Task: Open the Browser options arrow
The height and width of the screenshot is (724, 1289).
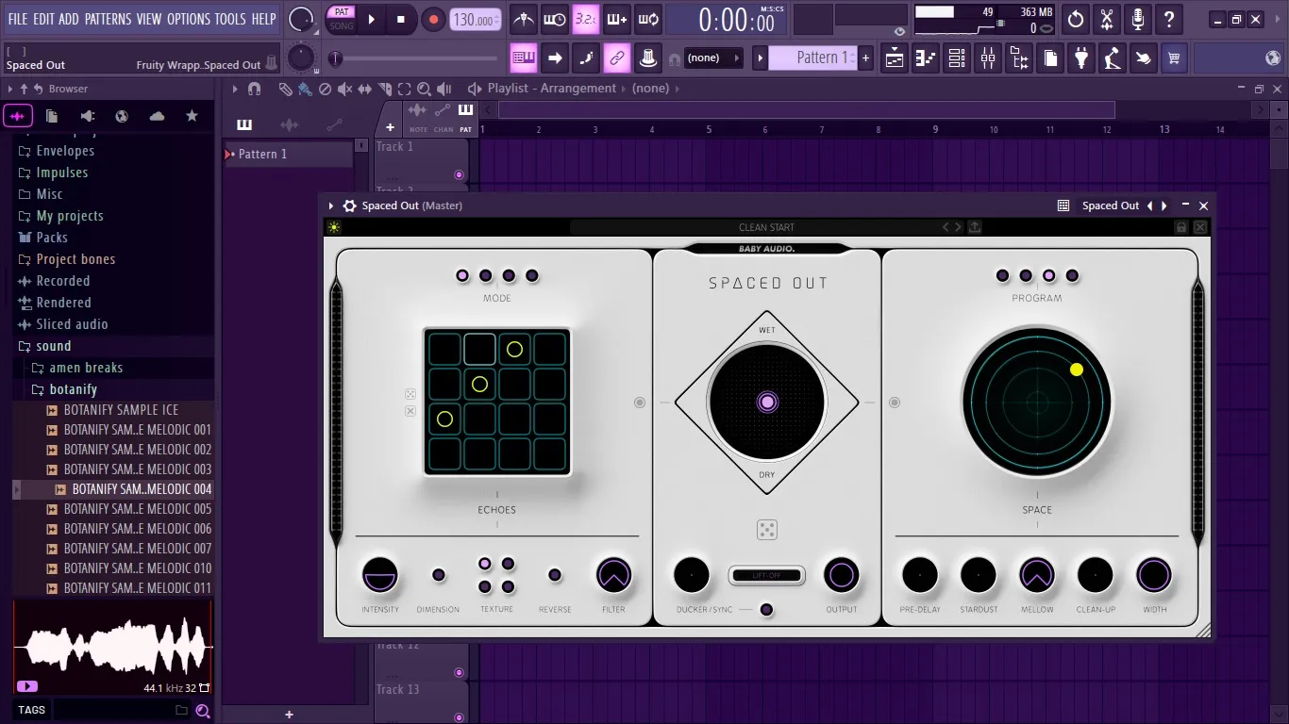Action: click(x=10, y=89)
